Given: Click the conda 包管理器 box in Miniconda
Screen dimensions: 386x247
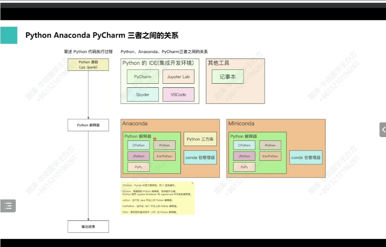Looking at the screenshot, I should click(x=306, y=157).
